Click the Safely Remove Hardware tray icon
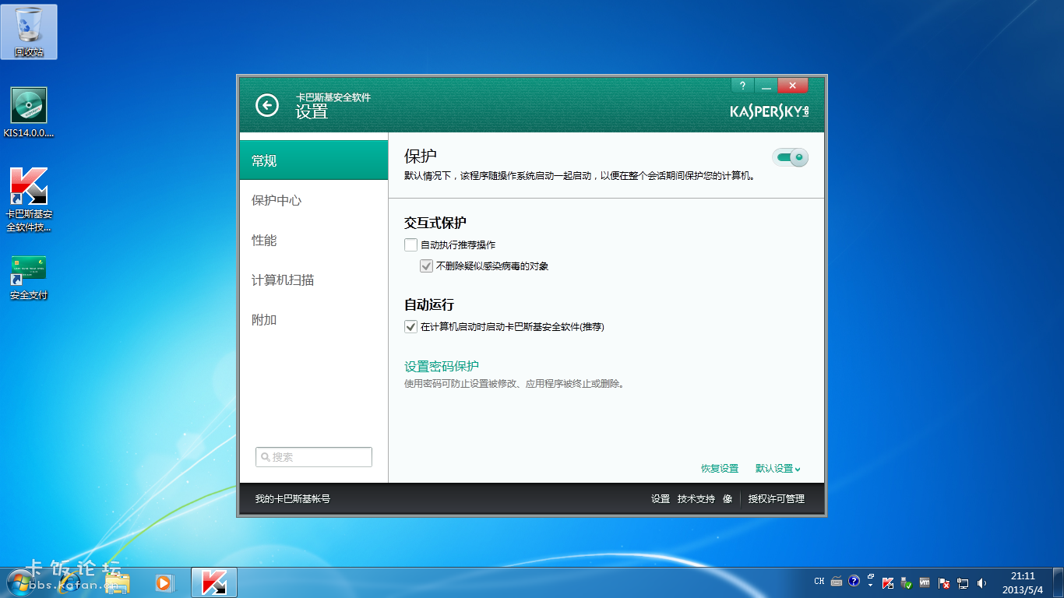The image size is (1064, 598). pos(906,582)
